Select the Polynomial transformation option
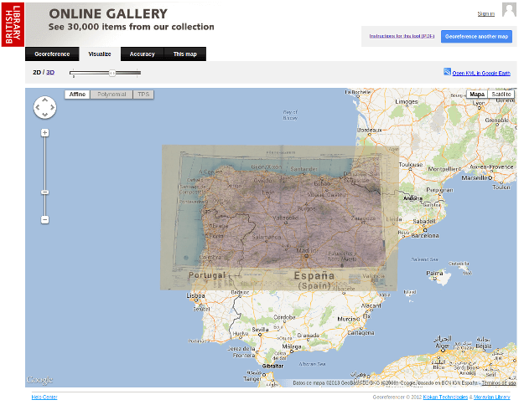524x405 pixels. (112, 95)
